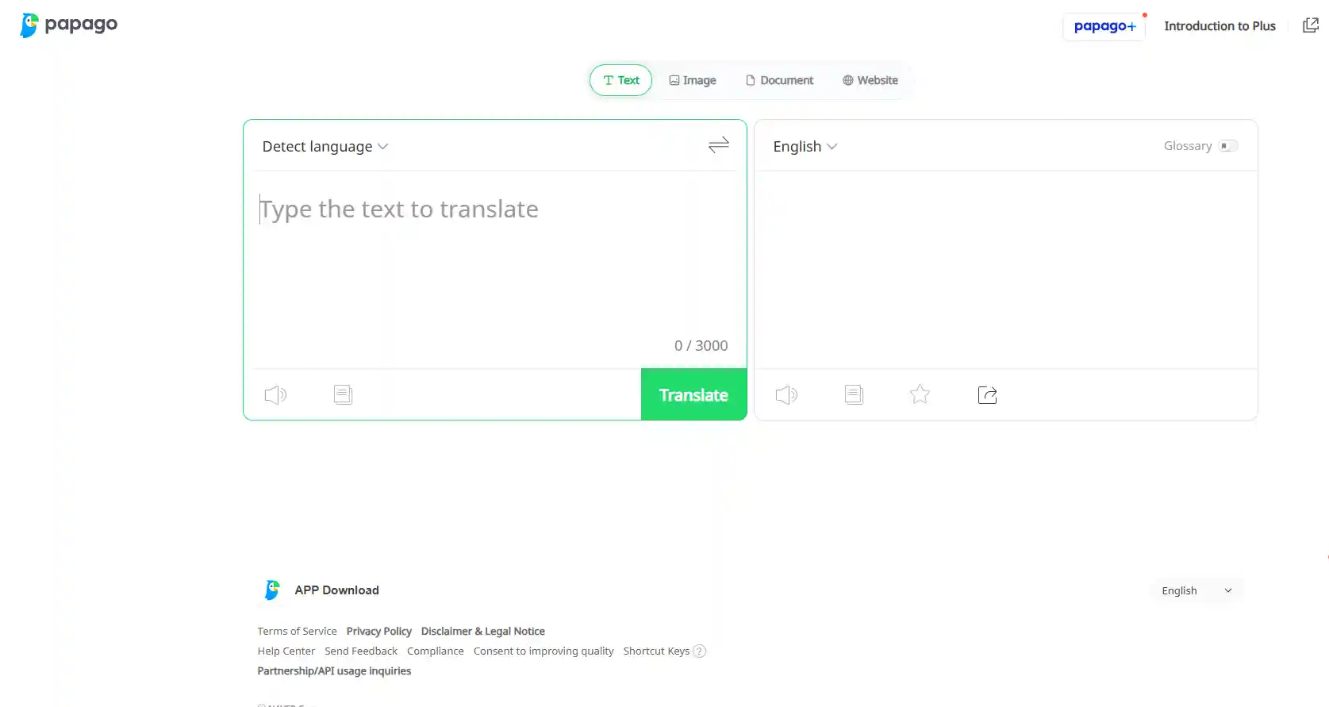Viewport: 1329px width, 707px height.
Task: Copy translated text with clipboard icon
Action: 854,394
